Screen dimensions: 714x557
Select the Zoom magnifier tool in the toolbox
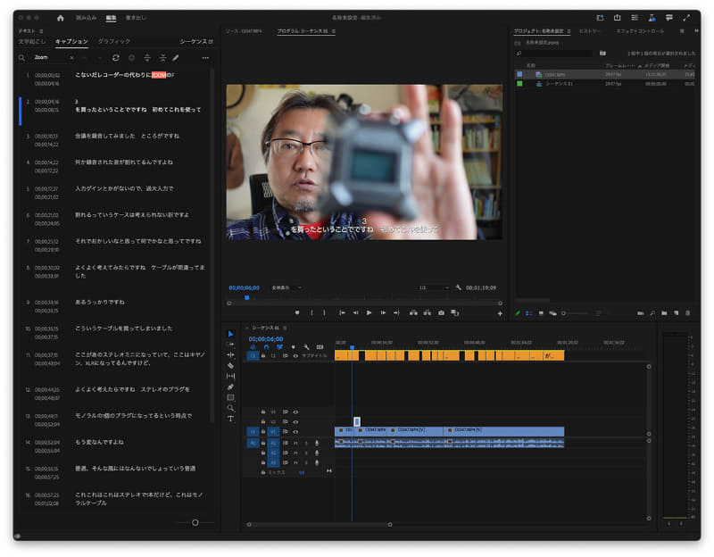pyautogui.click(x=230, y=408)
